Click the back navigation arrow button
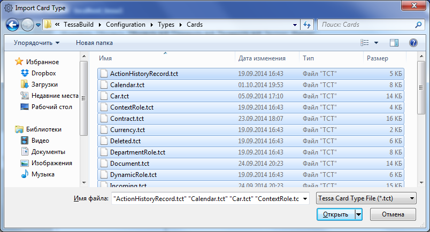430x232 pixels. (12, 25)
